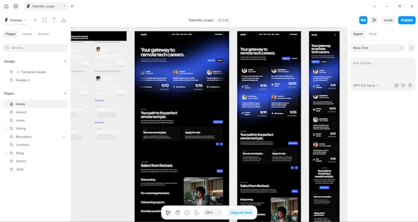Select the Text tool
This screenshot has width=418, height=222.
[x=54, y=20]
